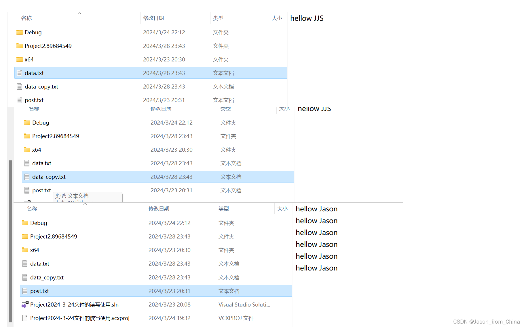Click the selected data_copy.txt file icon in middle list

click(x=27, y=177)
